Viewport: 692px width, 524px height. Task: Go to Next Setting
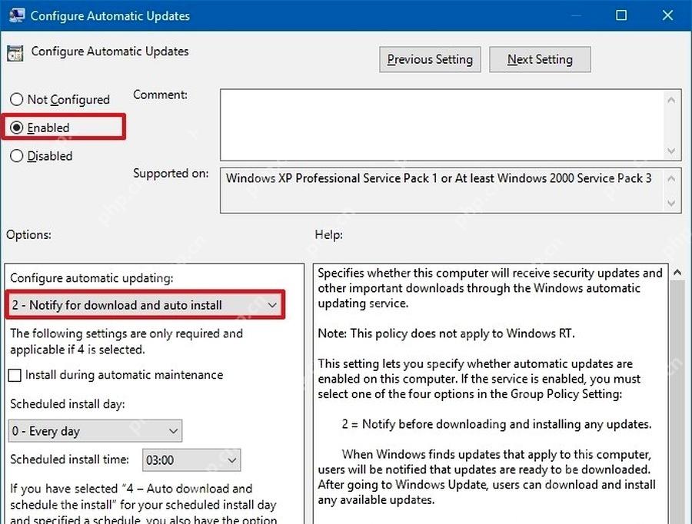540,59
